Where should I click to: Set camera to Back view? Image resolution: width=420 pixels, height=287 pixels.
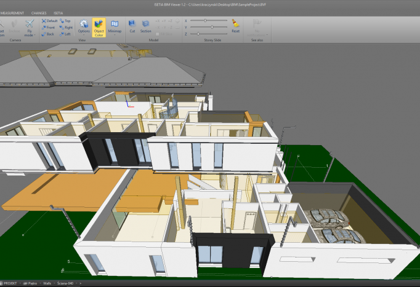pyautogui.click(x=49, y=34)
